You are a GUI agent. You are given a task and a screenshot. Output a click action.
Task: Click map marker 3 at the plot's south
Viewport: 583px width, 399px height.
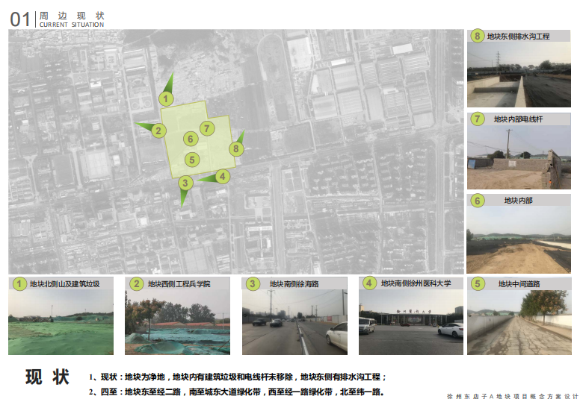click(185, 183)
